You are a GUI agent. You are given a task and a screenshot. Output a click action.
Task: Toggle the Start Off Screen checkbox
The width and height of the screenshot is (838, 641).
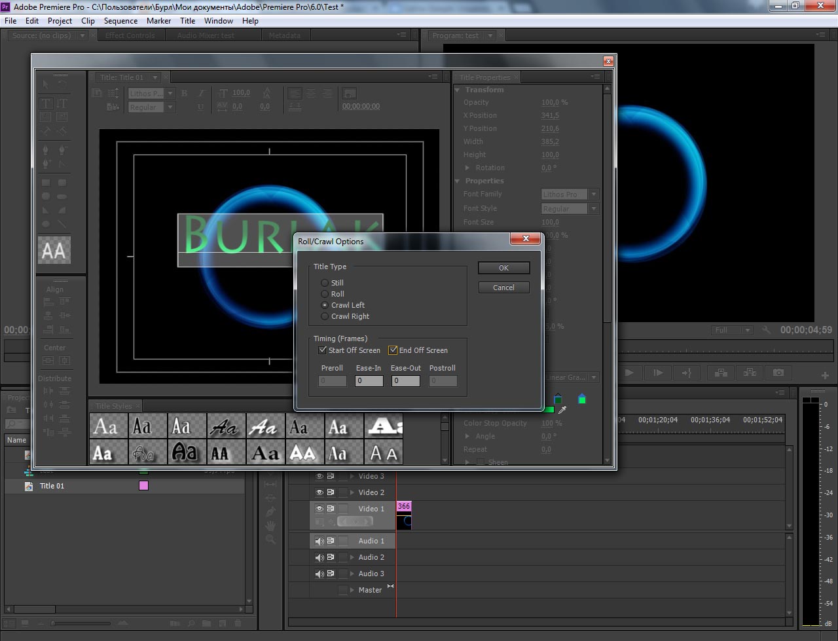click(x=323, y=350)
